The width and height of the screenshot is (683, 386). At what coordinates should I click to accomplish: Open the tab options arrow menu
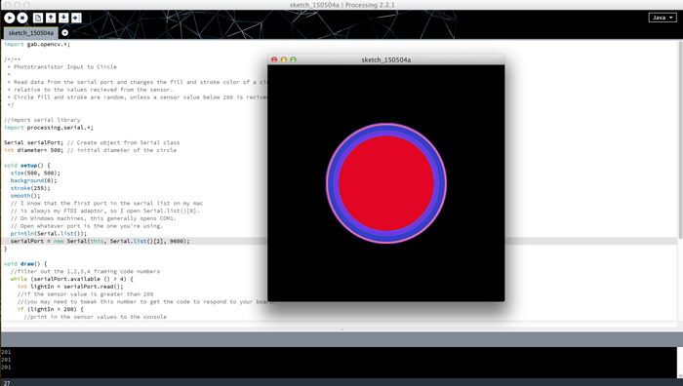(x=65, y=32)
